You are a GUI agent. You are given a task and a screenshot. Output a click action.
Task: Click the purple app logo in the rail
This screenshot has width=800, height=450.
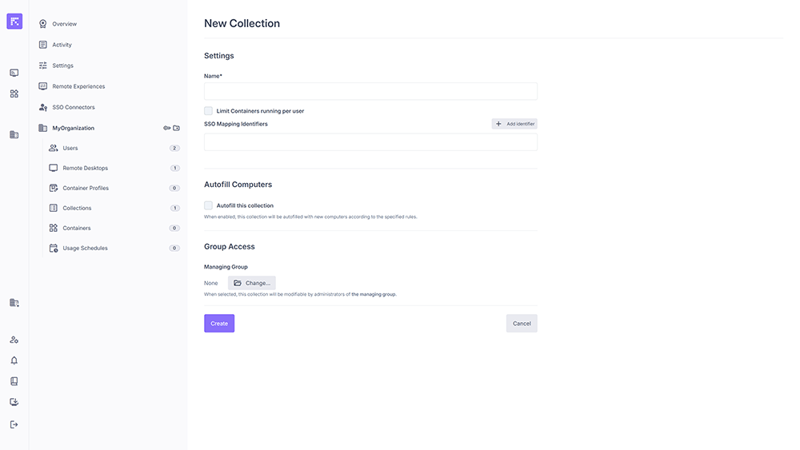click(x=14, y=22)
